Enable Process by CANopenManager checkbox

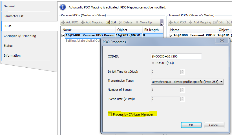coord(110,114)
